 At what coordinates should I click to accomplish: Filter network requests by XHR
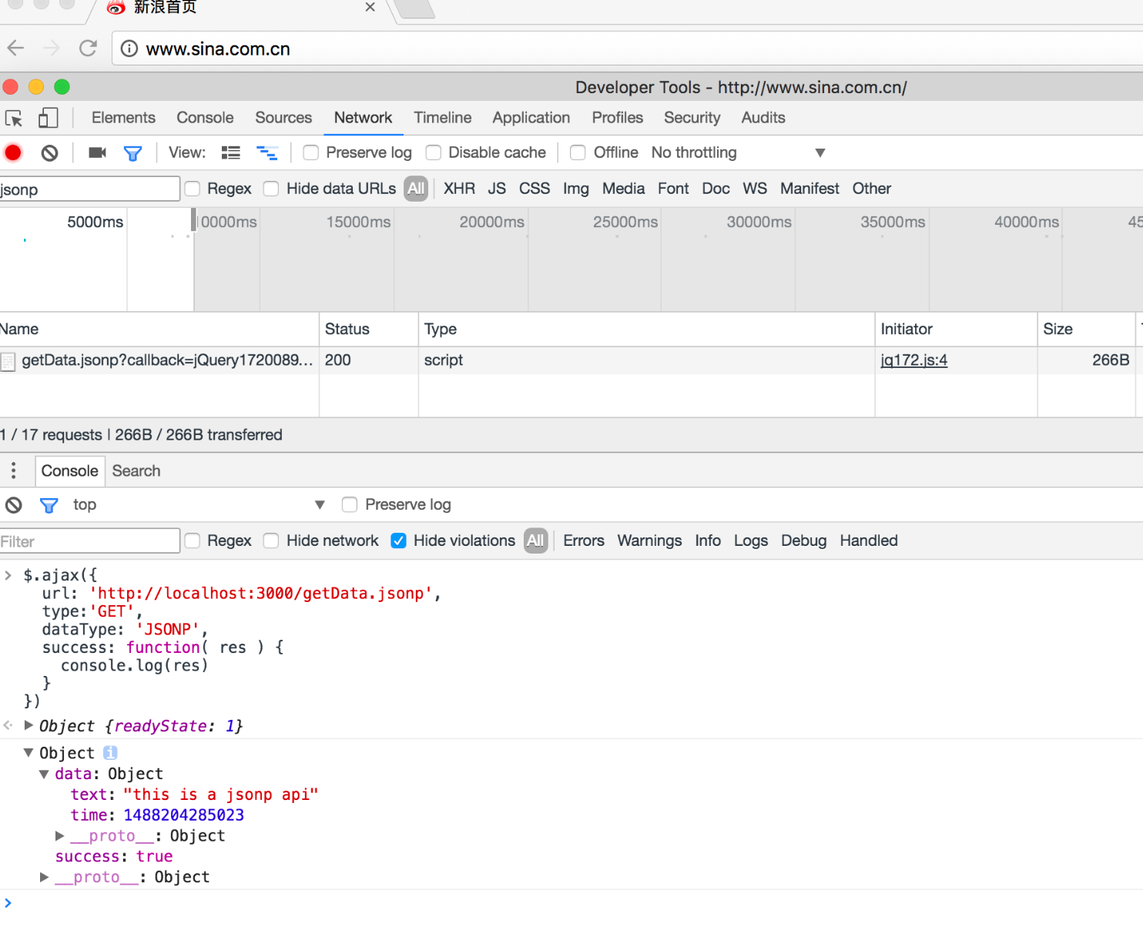pos(459,189)
